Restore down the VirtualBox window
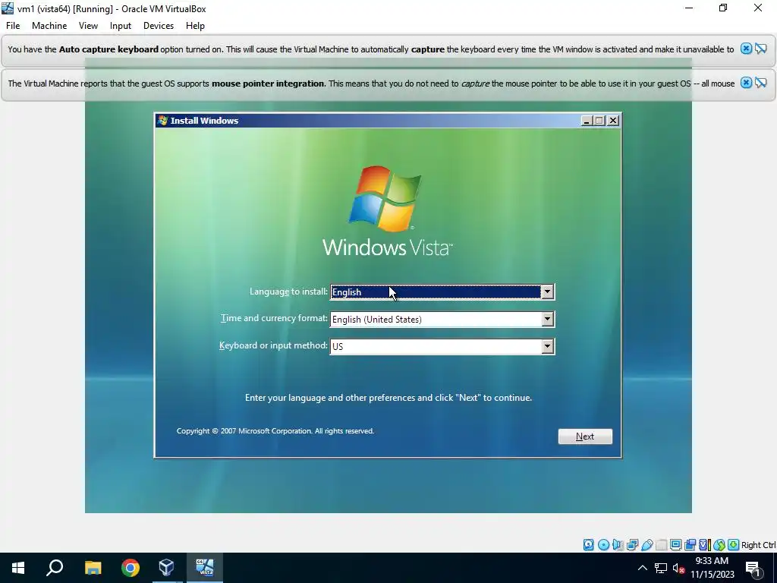Viewport: 777px width, 583px height. click(723, 8)
